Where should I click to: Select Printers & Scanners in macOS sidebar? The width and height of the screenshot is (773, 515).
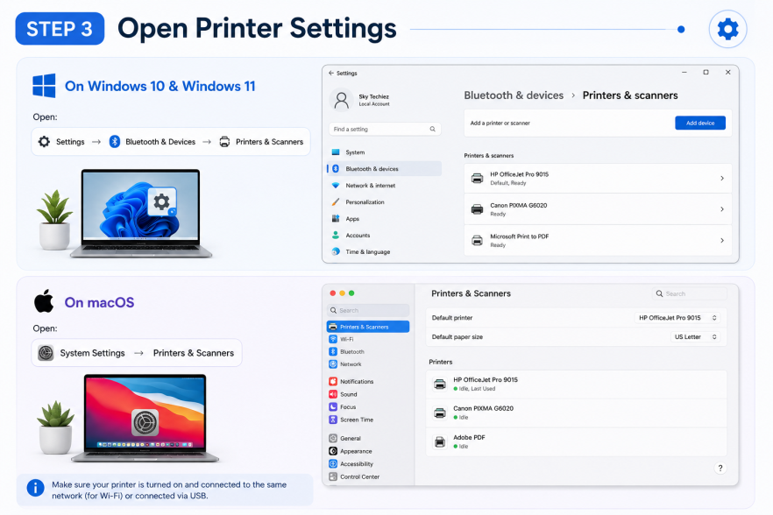[x=368, y=327]
